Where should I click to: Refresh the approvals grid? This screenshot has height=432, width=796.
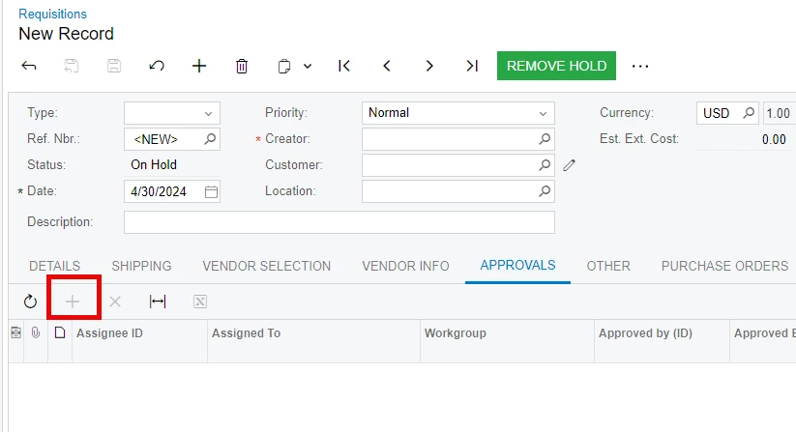pos(30,302)
